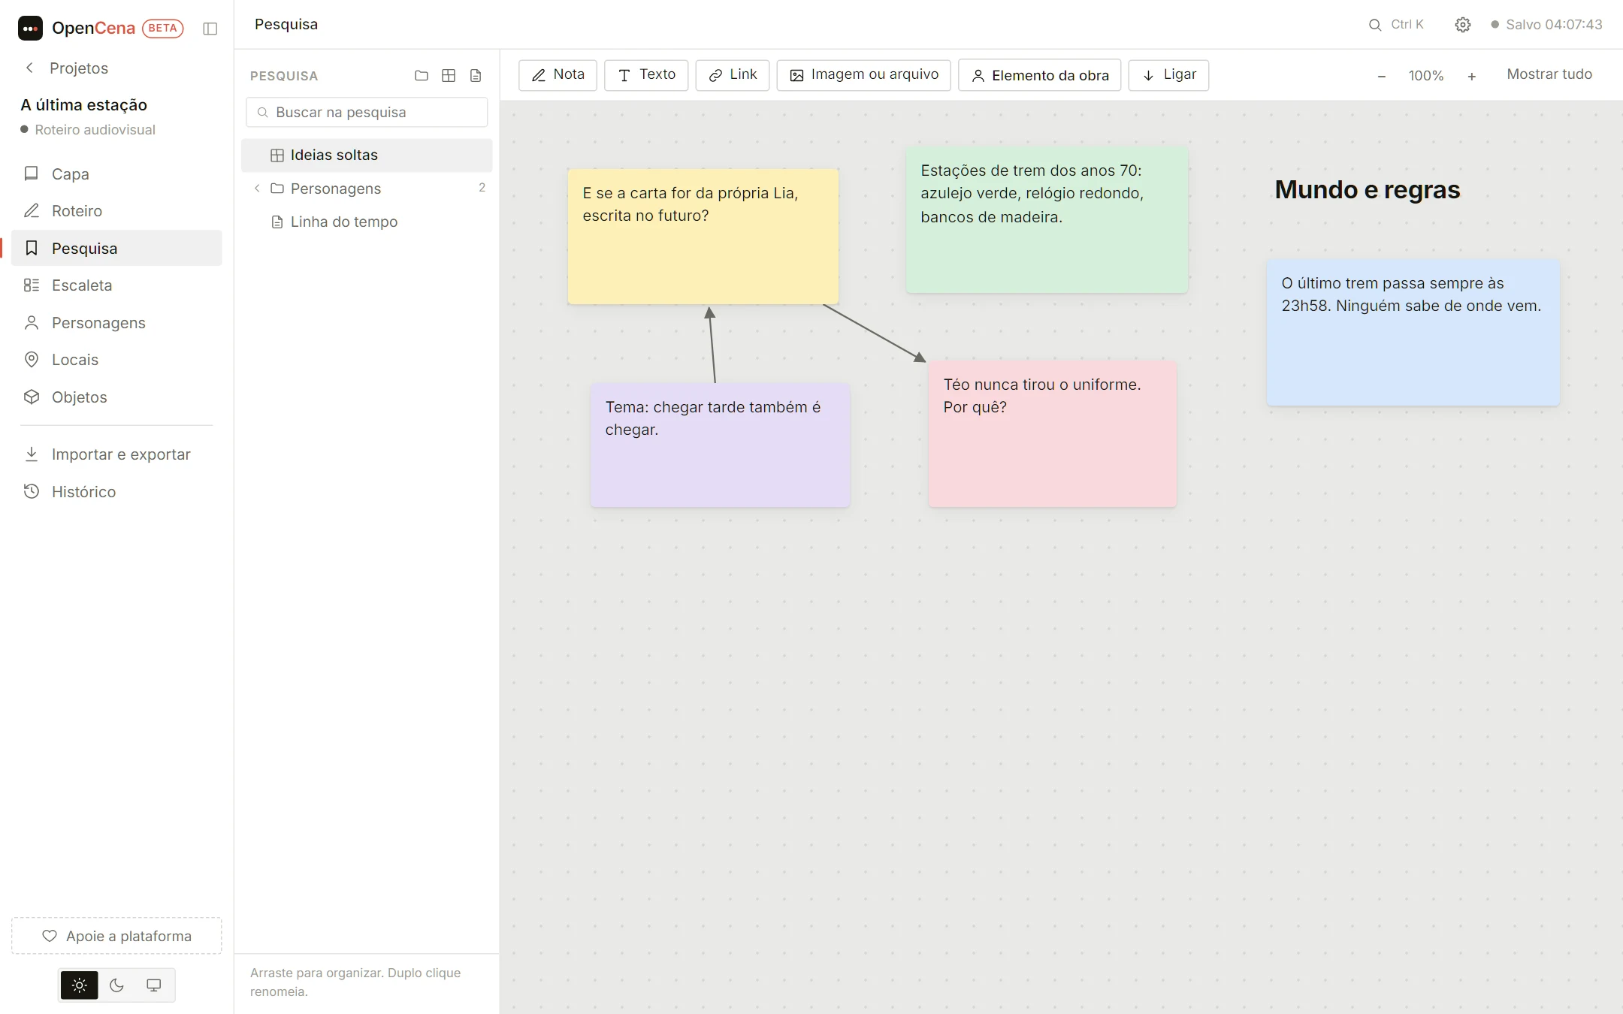Open search with Ctrl K
Image resolution: width=1623 pixels, height=1014 pixels.
coord(1396,25)
